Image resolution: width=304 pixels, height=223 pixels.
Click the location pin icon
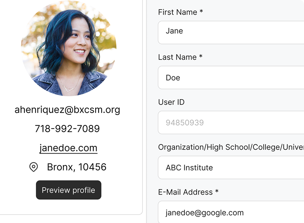click(x=34, y=167)
